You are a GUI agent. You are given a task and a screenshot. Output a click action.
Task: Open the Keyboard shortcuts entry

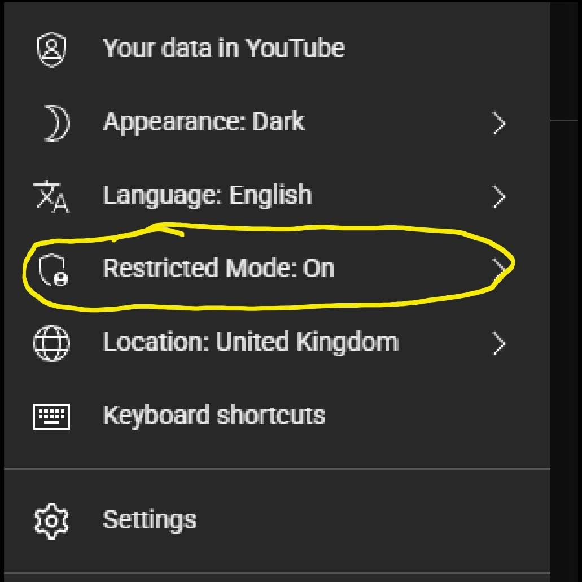pos(214,415)
